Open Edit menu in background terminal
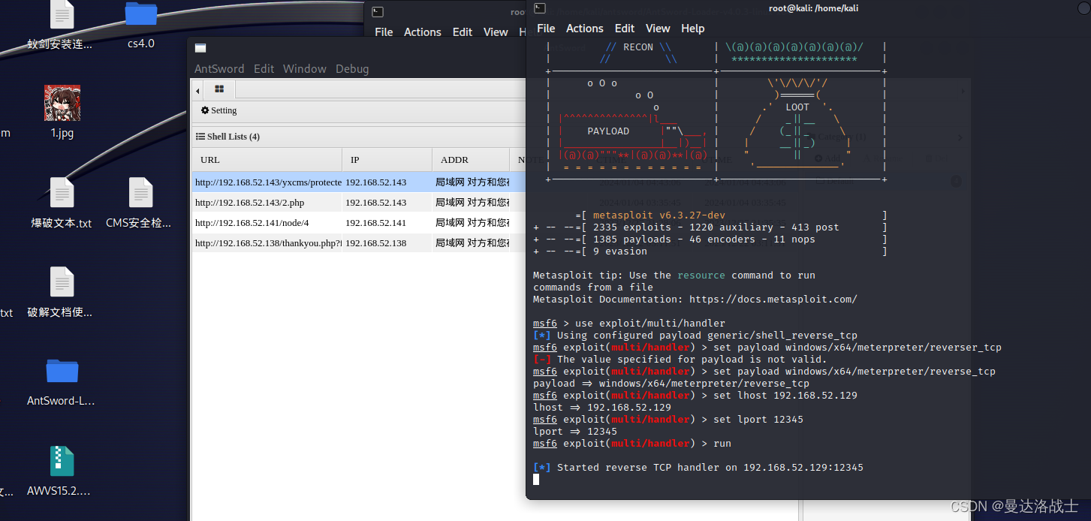 tap(463, 32)
